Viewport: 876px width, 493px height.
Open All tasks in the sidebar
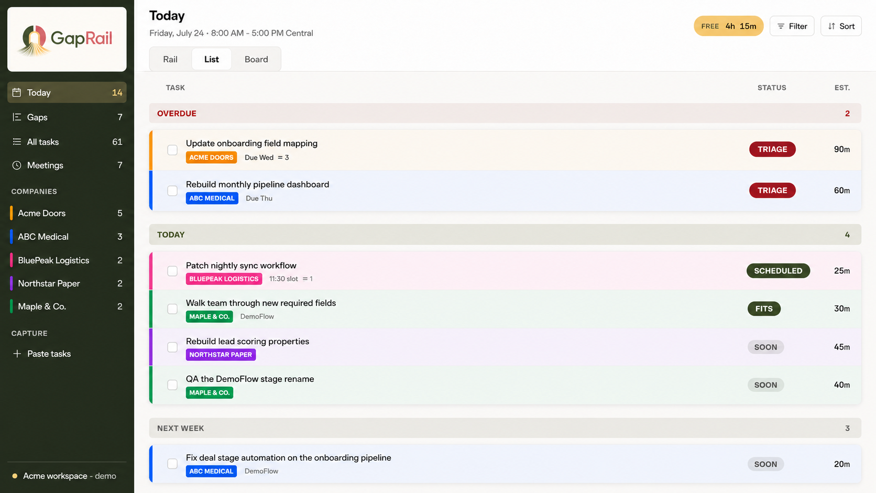(67, 142)
